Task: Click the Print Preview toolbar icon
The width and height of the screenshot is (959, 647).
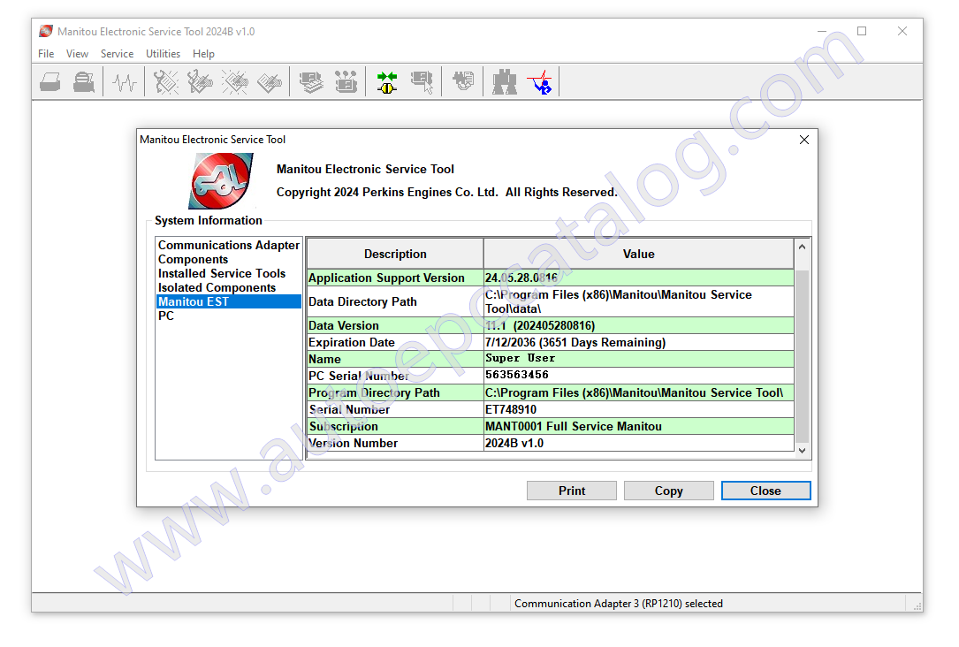Action: (x=84, y=82)
